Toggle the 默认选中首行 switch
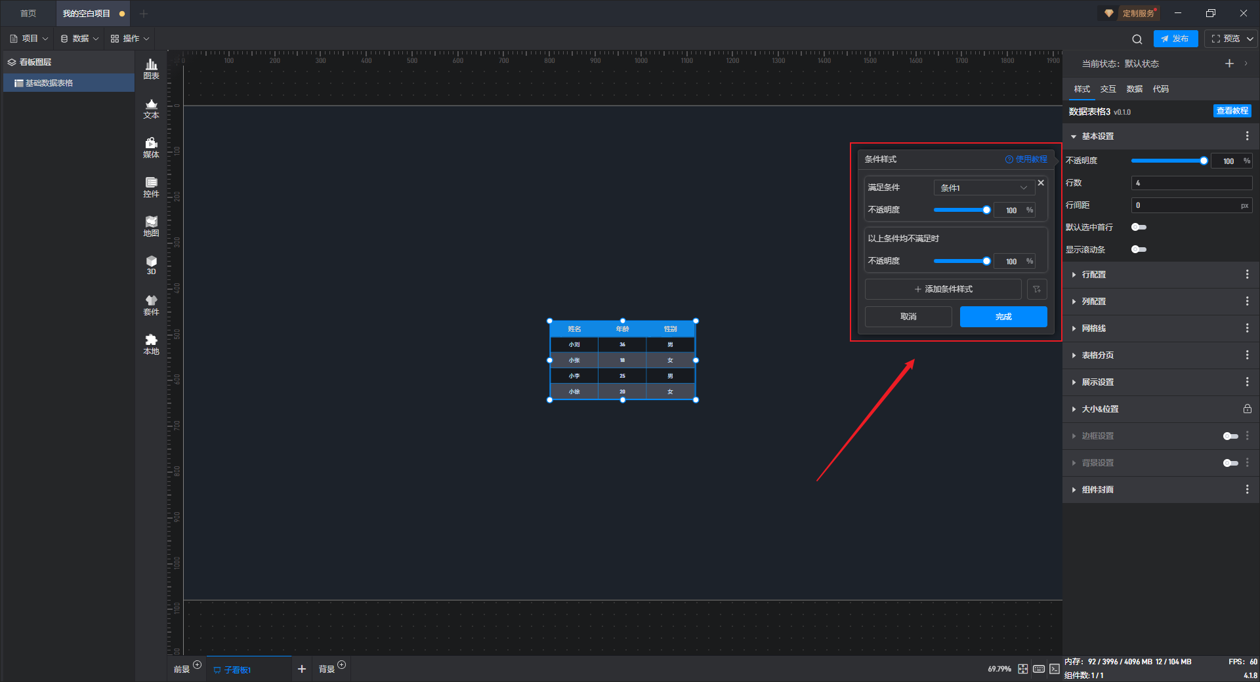 pos(1139,227)
